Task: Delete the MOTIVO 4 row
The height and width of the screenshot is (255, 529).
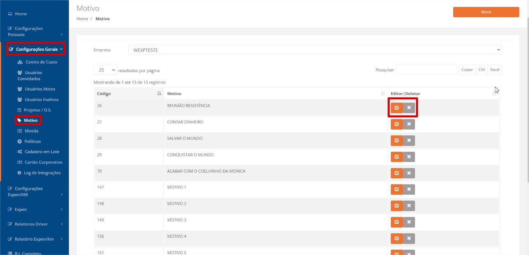Action: (409, 239)
